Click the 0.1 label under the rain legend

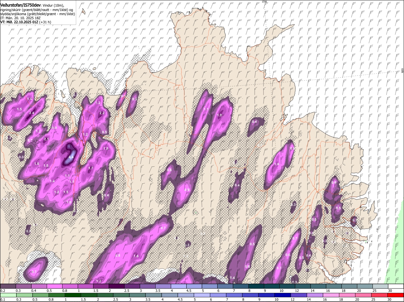point(3,299)
